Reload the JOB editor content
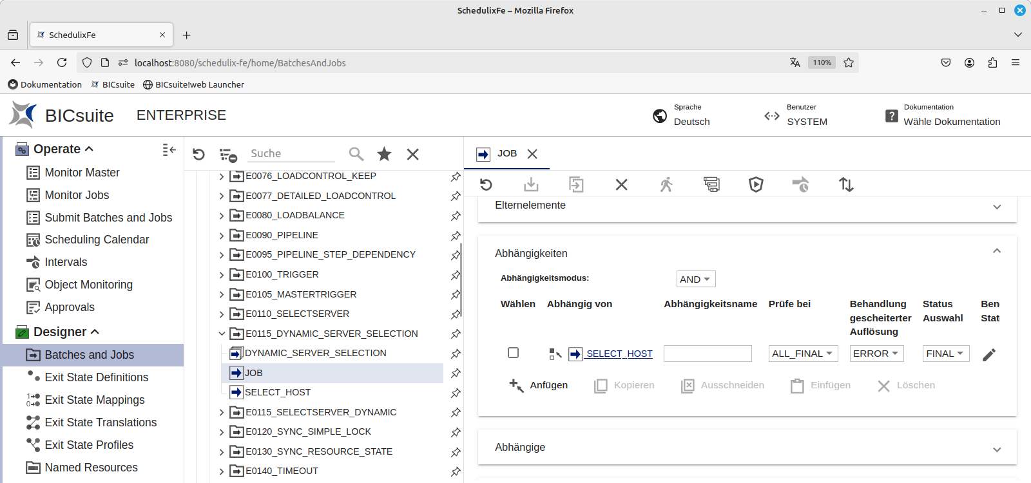Screen dimensions: 1031x483 tap(487, 185)
